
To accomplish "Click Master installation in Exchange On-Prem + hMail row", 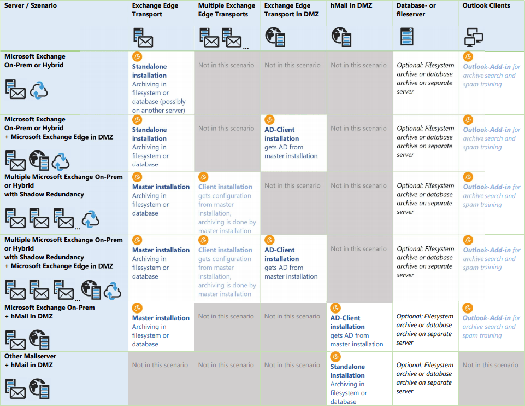I will [x=161, y=318].
